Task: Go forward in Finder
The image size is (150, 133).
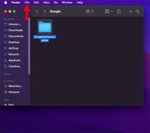Action: (x=45, y=11)
